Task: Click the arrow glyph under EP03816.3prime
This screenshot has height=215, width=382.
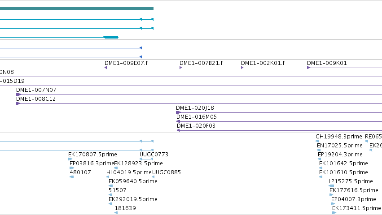Action: (x=72, y=168)
